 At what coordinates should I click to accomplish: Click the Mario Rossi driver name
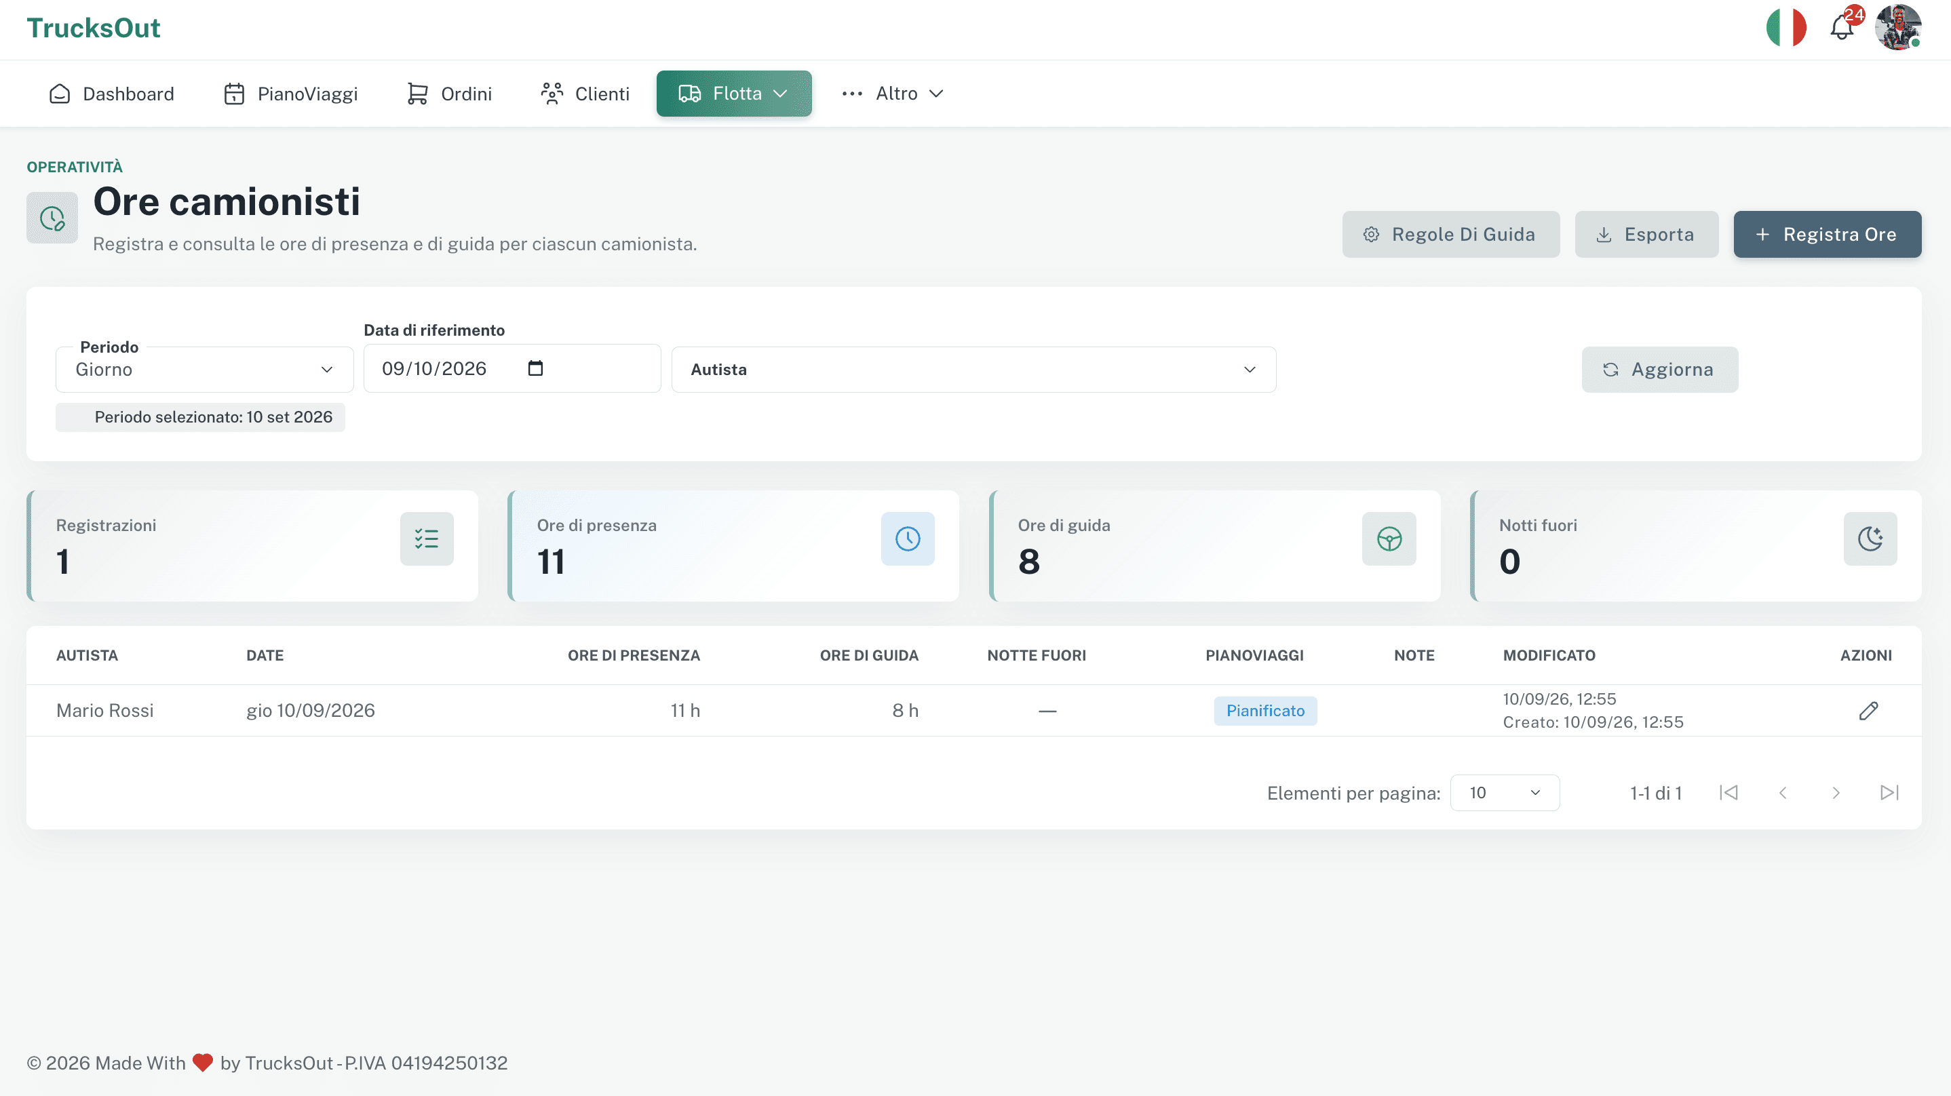104,711
